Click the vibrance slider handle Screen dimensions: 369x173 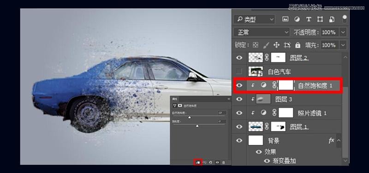(189, 117)
